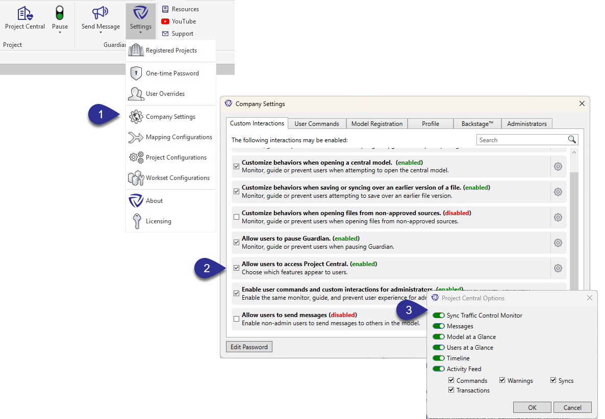Switch to the Profile tab
The width and height of the screenshot is (605, 419).
430,124
